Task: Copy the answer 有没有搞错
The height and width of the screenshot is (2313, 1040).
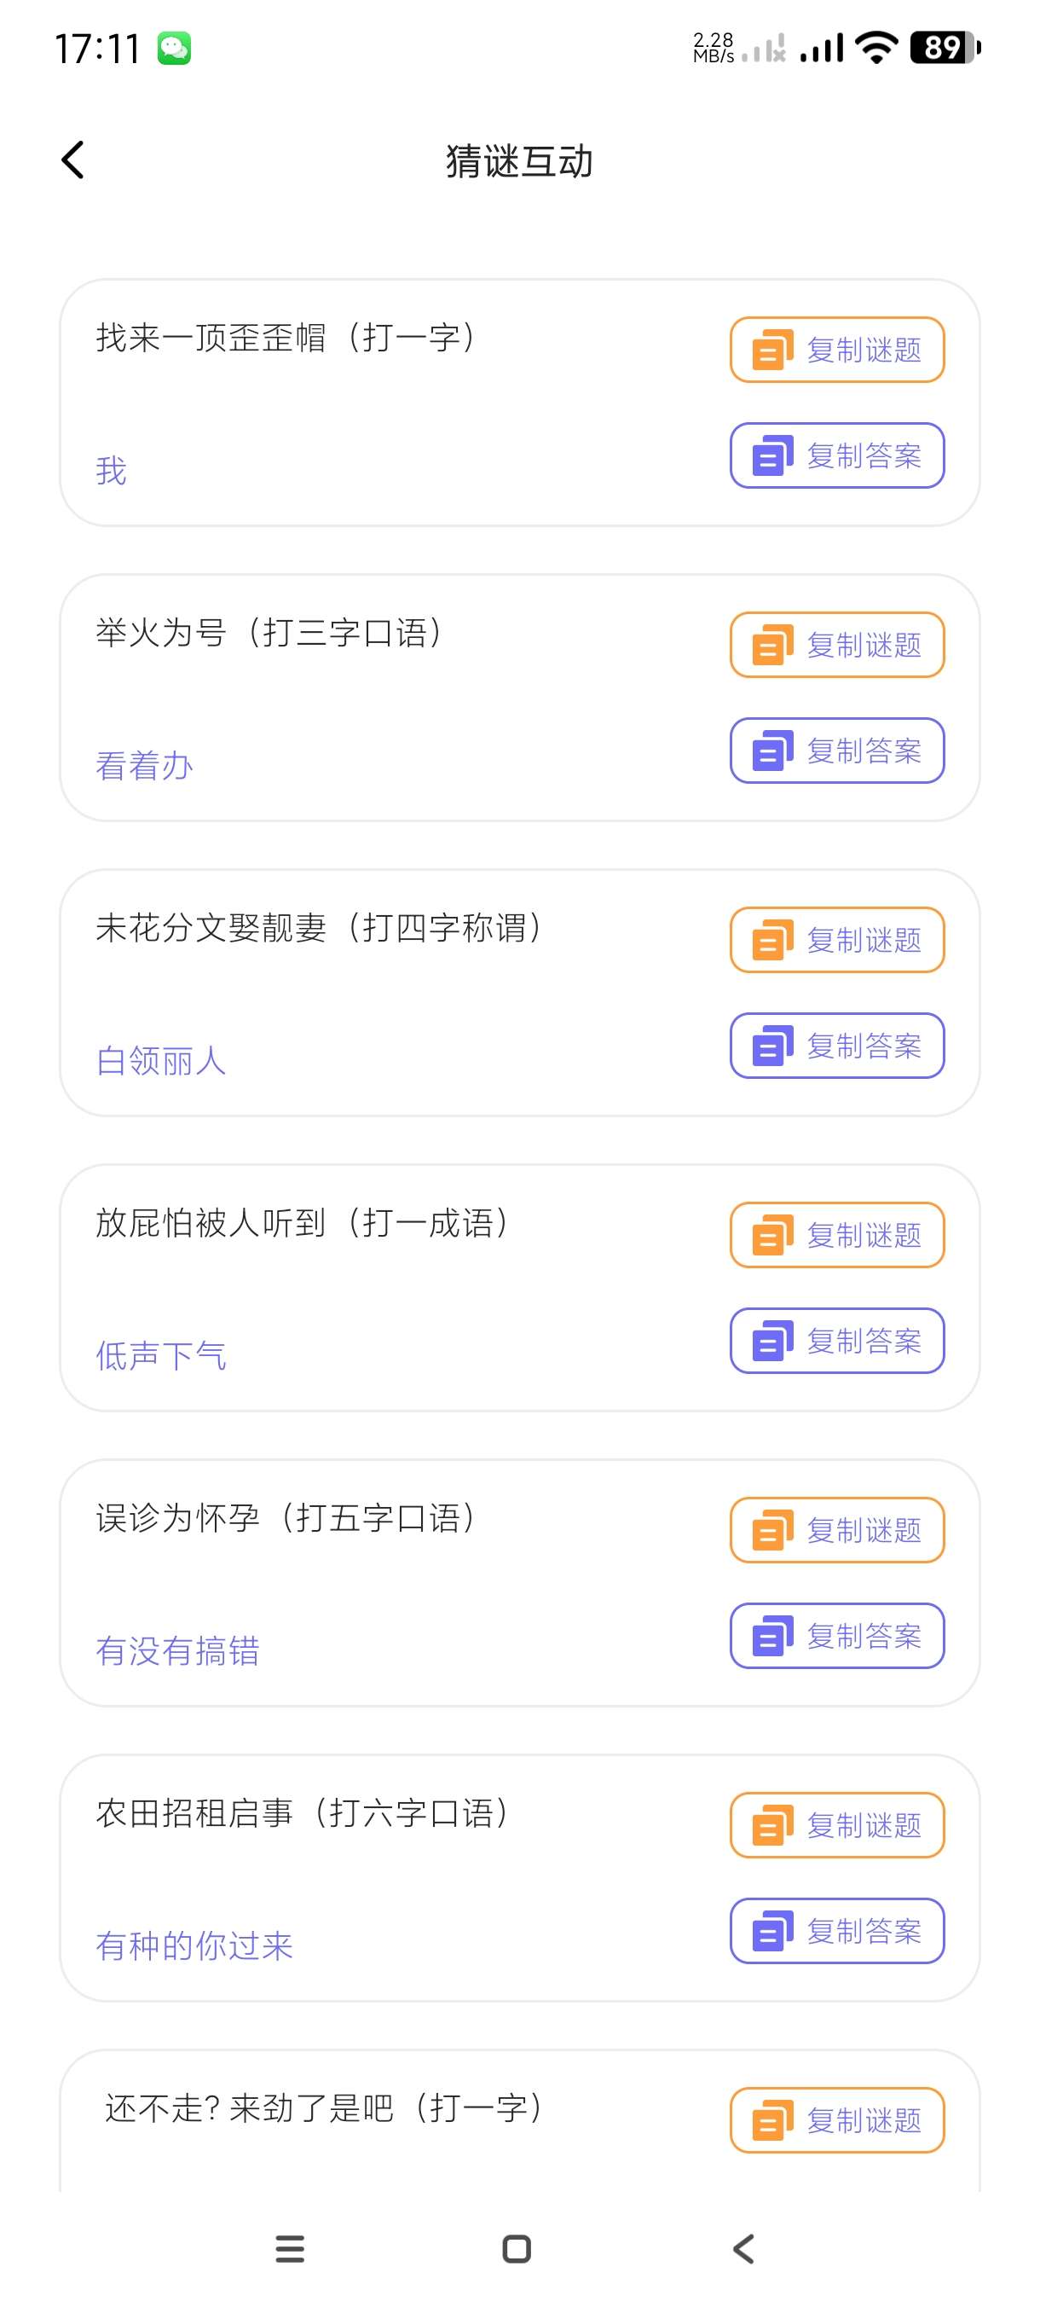Action: (836, 1636)
